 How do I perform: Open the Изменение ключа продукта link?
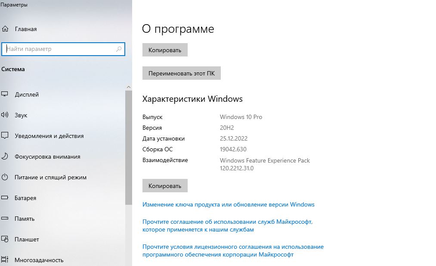tap(228, 204)
